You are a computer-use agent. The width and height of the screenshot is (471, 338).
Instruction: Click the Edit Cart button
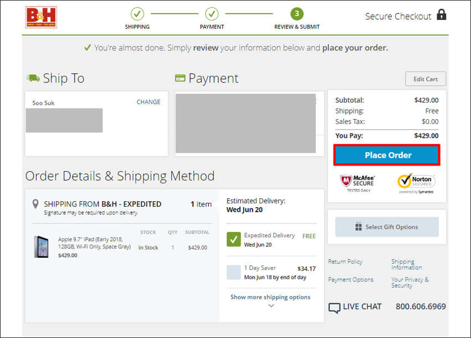pyautogui.click(x=426, y=79)
